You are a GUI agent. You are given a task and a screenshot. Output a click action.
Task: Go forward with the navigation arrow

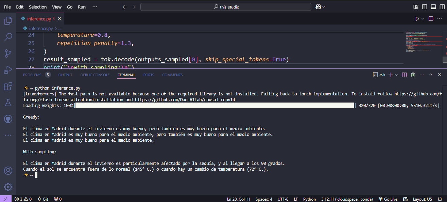pos(133,7)
